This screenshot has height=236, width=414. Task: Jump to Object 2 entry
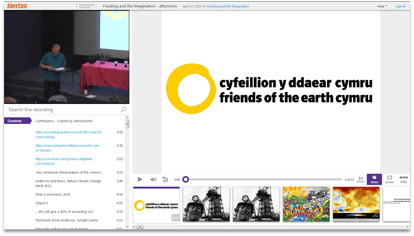[x=42, y=203]
